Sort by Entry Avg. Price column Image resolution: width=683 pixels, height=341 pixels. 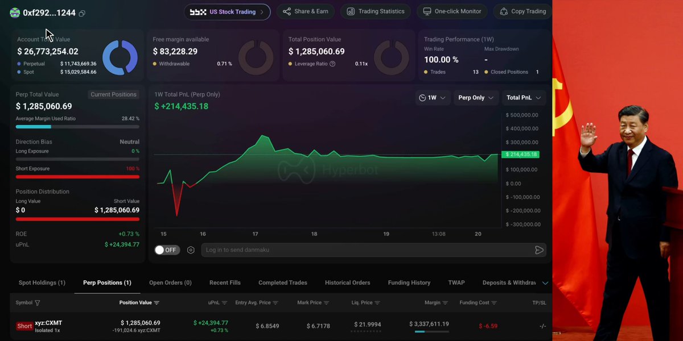click(275, 303)
